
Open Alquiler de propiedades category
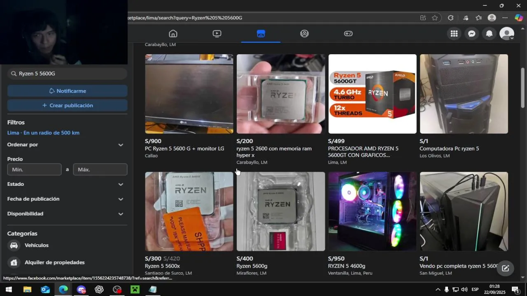[67, 262]
